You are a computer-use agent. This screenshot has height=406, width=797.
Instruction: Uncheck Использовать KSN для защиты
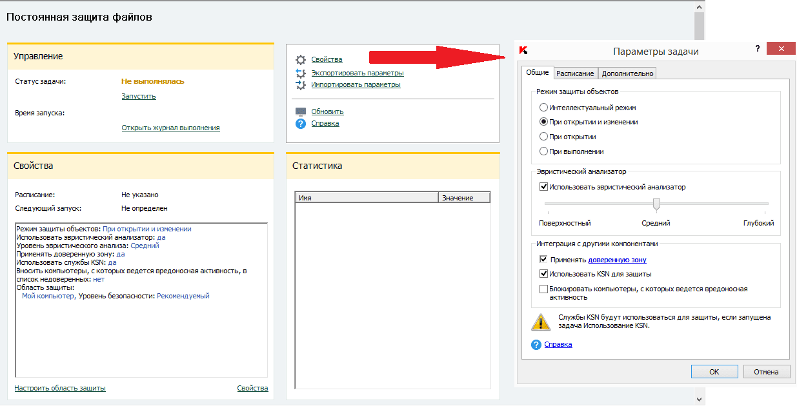(x=543, y=274)
